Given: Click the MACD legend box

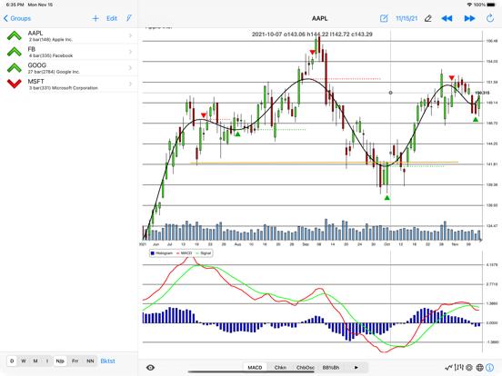Looking at the screenshot, I should tap(181, 253).
